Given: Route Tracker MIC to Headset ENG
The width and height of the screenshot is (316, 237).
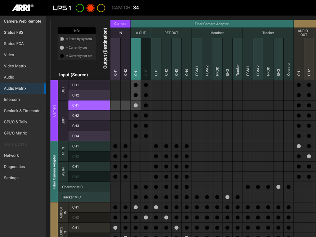Looking at the screenshot, I should (228, 197).
